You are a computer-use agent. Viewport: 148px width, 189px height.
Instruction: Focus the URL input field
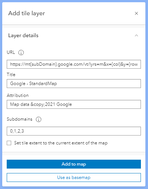[x=74, y=64]
